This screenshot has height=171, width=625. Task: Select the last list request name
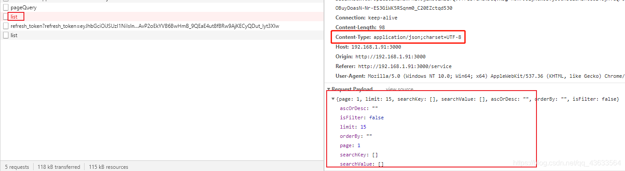[14, 35]
